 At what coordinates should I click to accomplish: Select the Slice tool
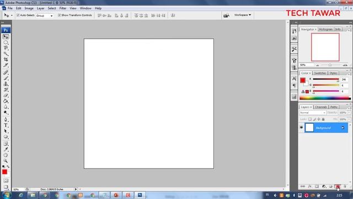point(6,65)
